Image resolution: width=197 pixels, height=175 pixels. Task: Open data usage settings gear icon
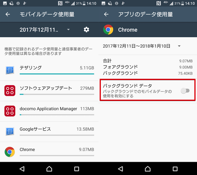86,30
